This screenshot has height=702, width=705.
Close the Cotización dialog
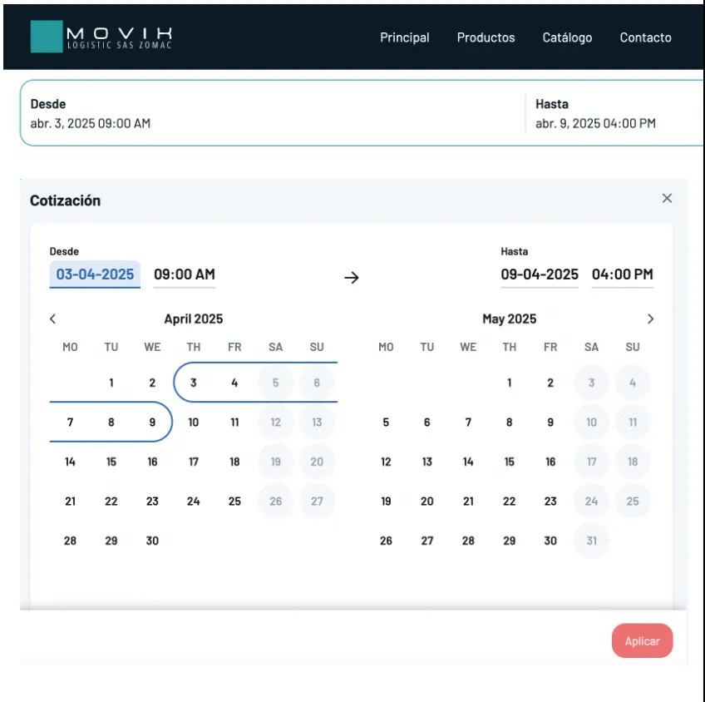point(666,199)
